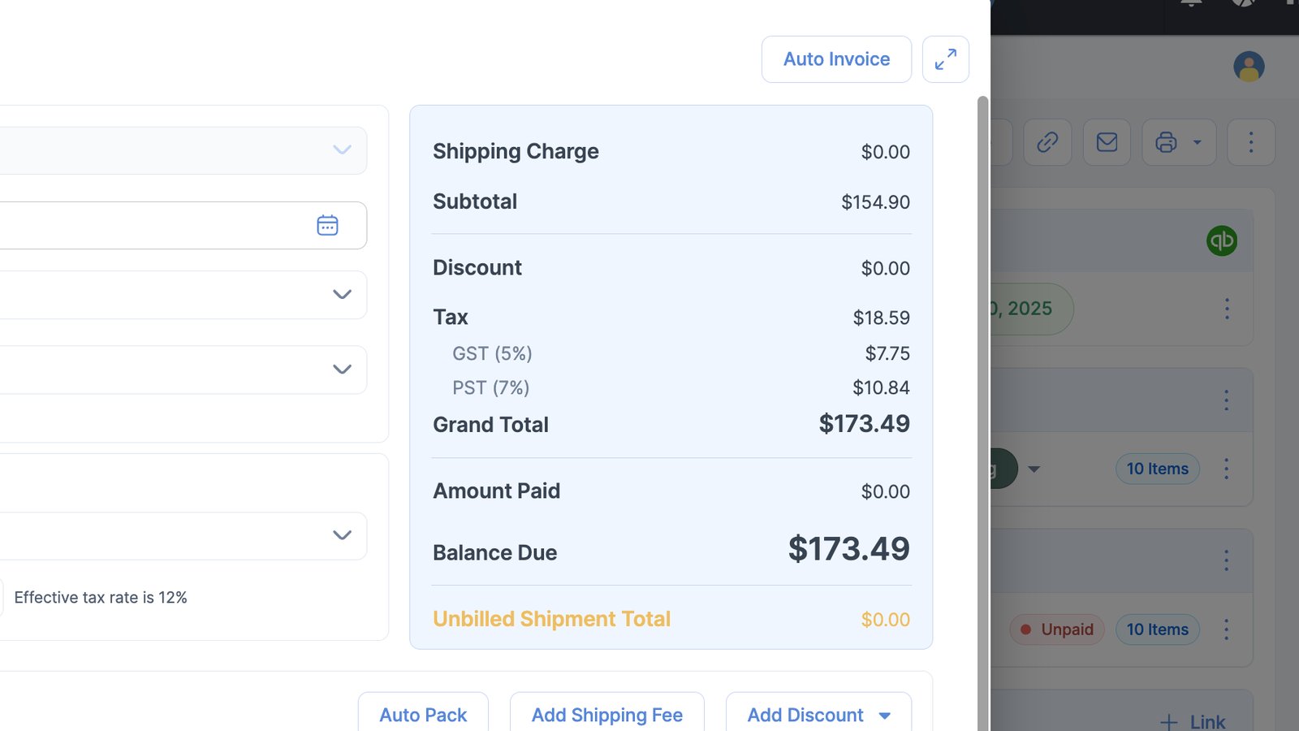Open the calendar date picker icon

(x=327, y=225)
